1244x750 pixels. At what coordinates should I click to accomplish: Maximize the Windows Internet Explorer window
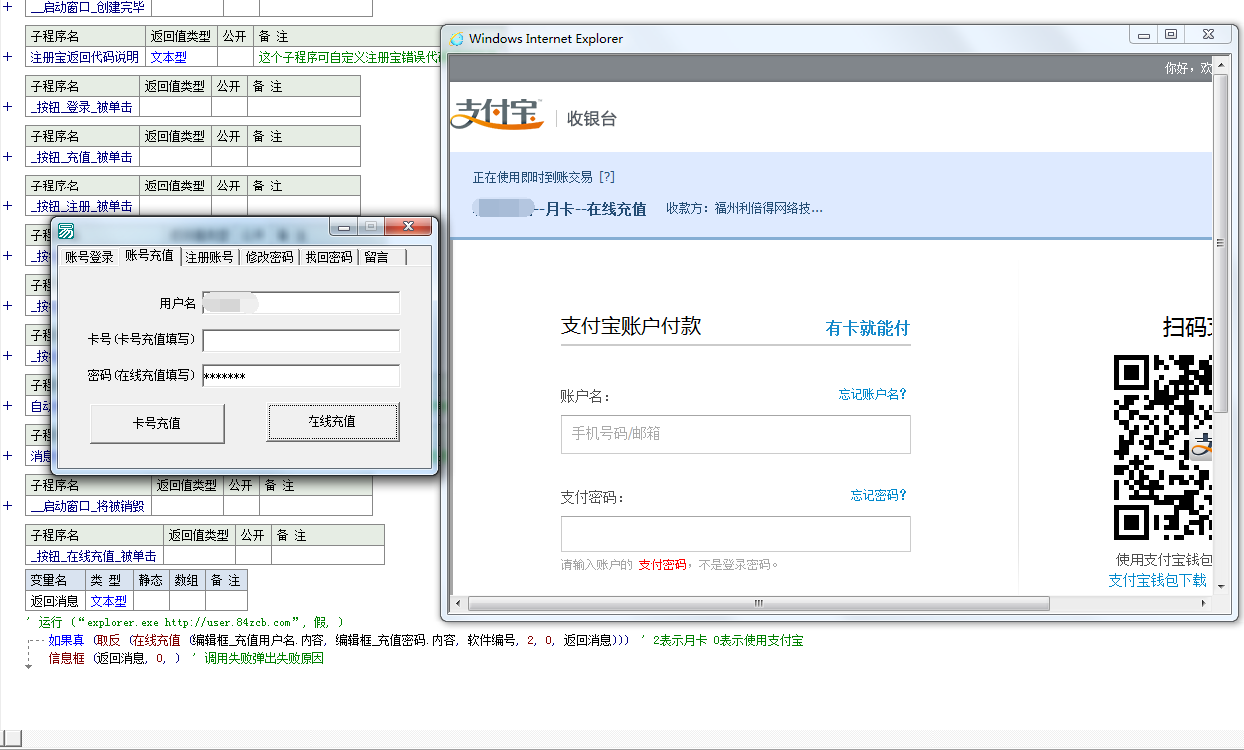click(x=1171, y=34)
